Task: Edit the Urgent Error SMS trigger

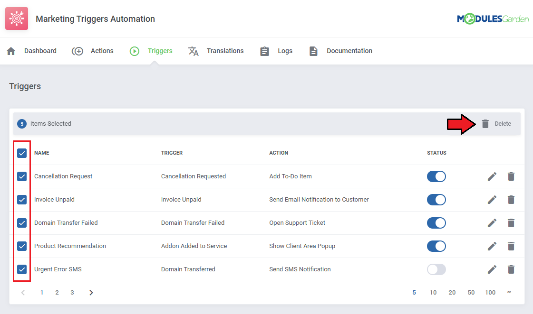Action: tap(492, 269)
